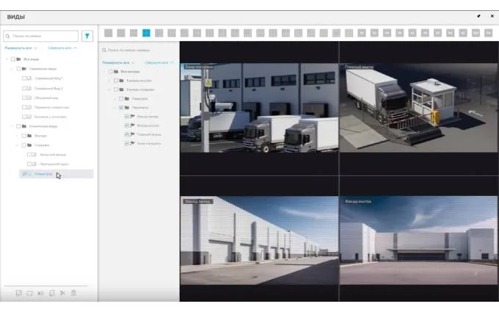The width and height of the screenshot is (499, 312).
Task: Toggle the Фасад восток camera checkbox
Action: 127,126
